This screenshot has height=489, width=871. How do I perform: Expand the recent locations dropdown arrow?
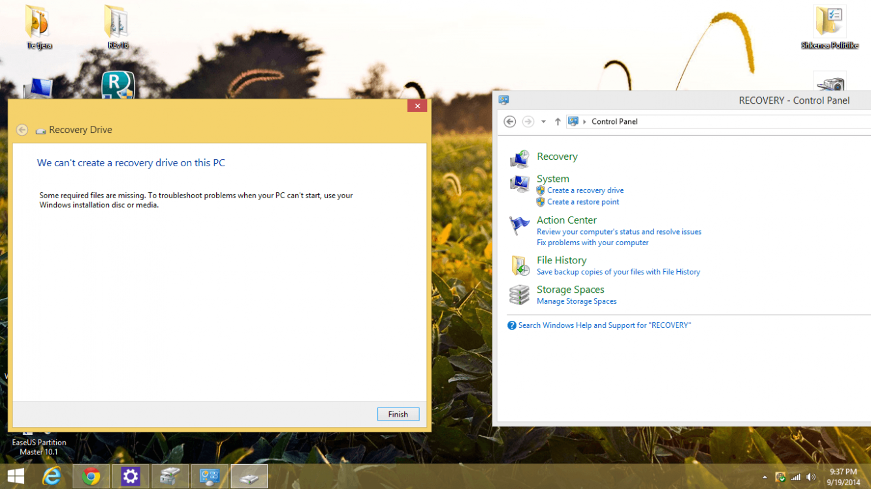tap(543, 122)
